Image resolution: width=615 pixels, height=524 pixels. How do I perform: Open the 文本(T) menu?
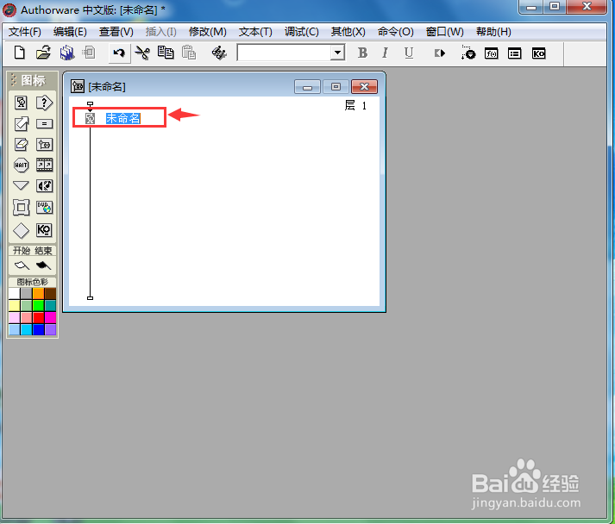[255, 32]
